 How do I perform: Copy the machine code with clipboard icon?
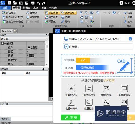(x=130, y=39)
